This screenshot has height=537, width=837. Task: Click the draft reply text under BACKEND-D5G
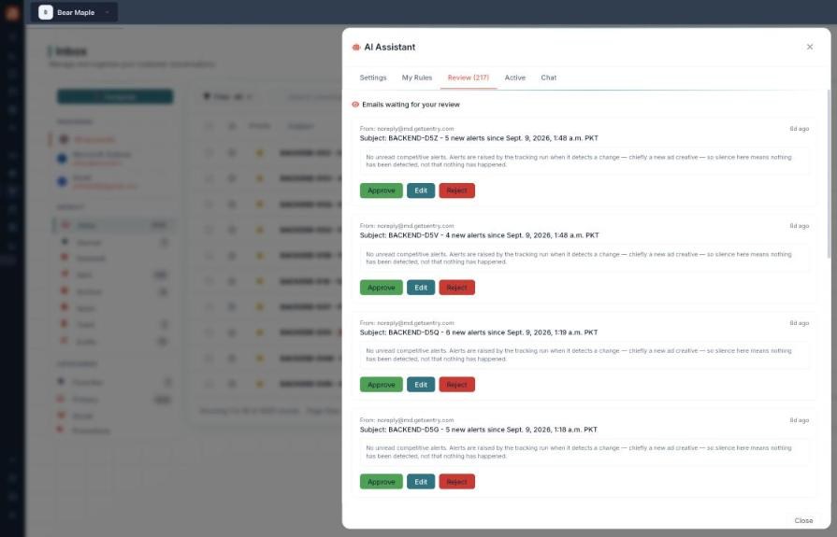[x=579, y=452]
